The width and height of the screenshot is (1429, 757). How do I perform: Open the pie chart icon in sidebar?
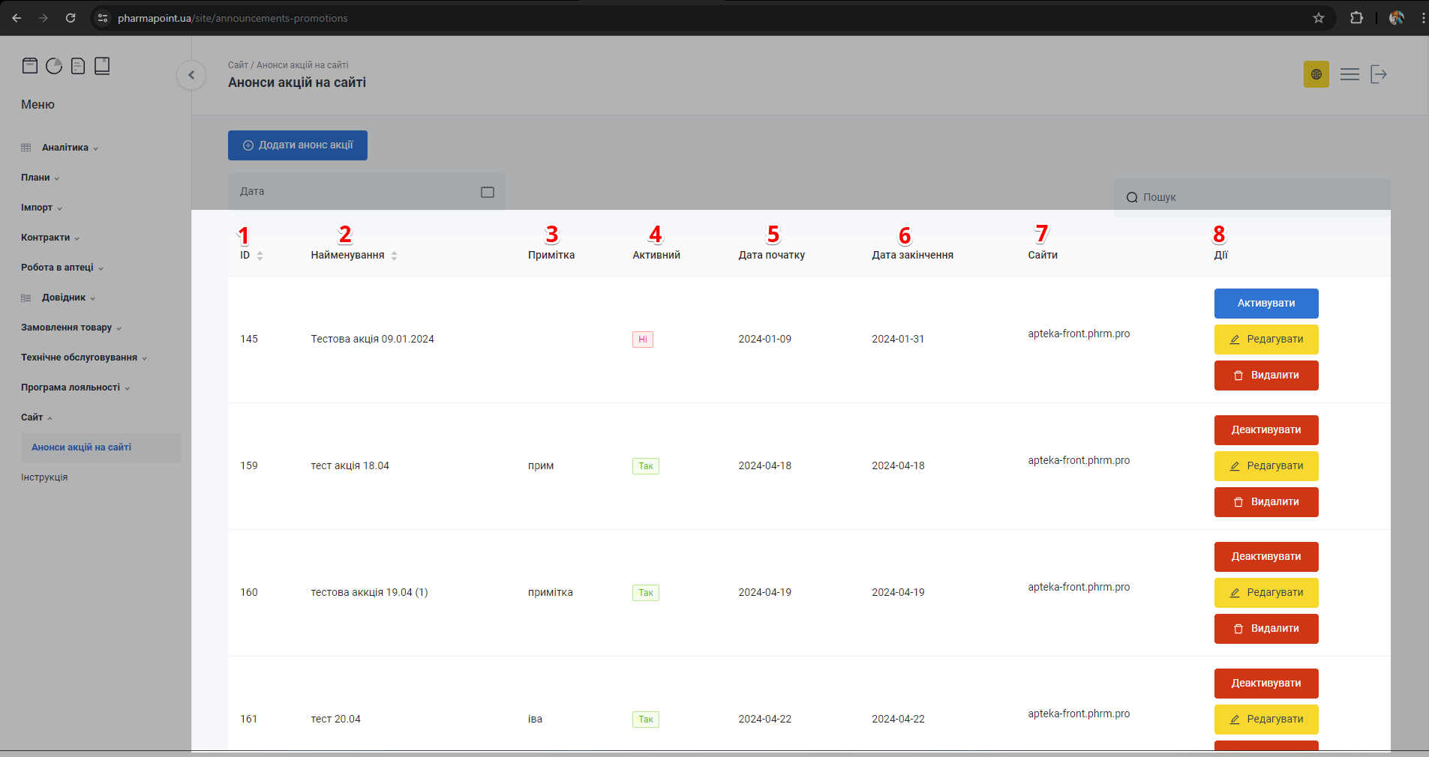(x=54, y=66)
